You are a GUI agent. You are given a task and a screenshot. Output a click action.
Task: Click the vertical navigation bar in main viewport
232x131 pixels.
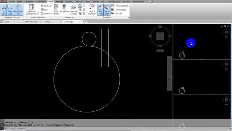point(169,73)
